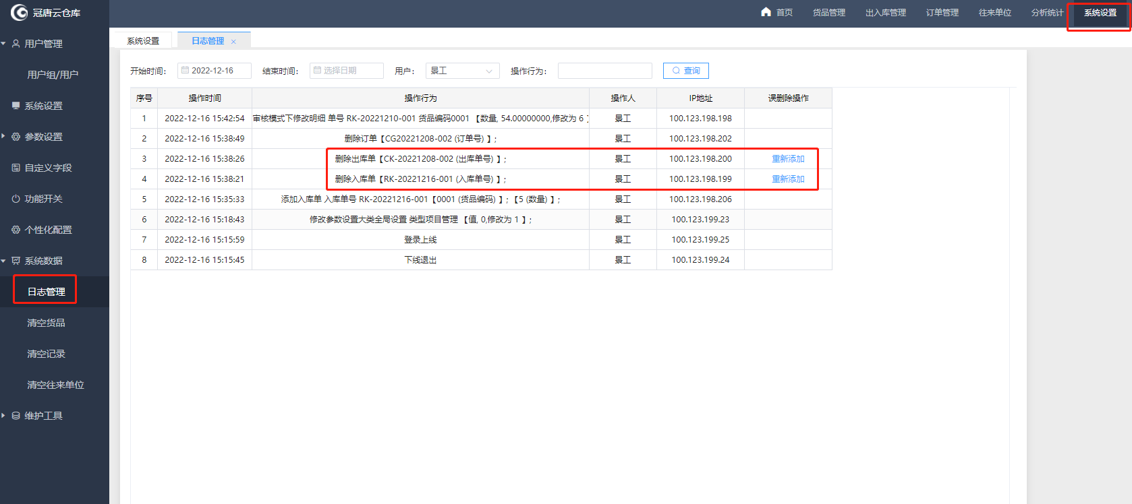Click the icon beside 自定义字段

pos(16,167)
